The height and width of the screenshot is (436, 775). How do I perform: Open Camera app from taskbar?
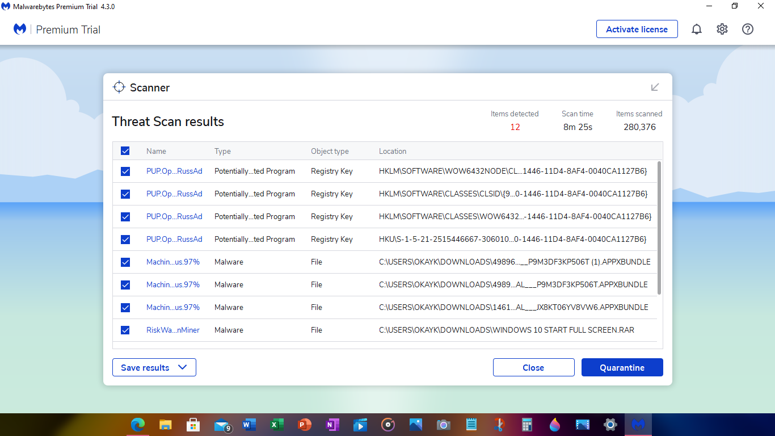pyautogui.click(x=444, y=424)
